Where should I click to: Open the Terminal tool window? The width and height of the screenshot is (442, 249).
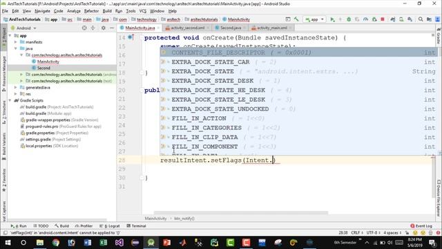coord(137,226)
